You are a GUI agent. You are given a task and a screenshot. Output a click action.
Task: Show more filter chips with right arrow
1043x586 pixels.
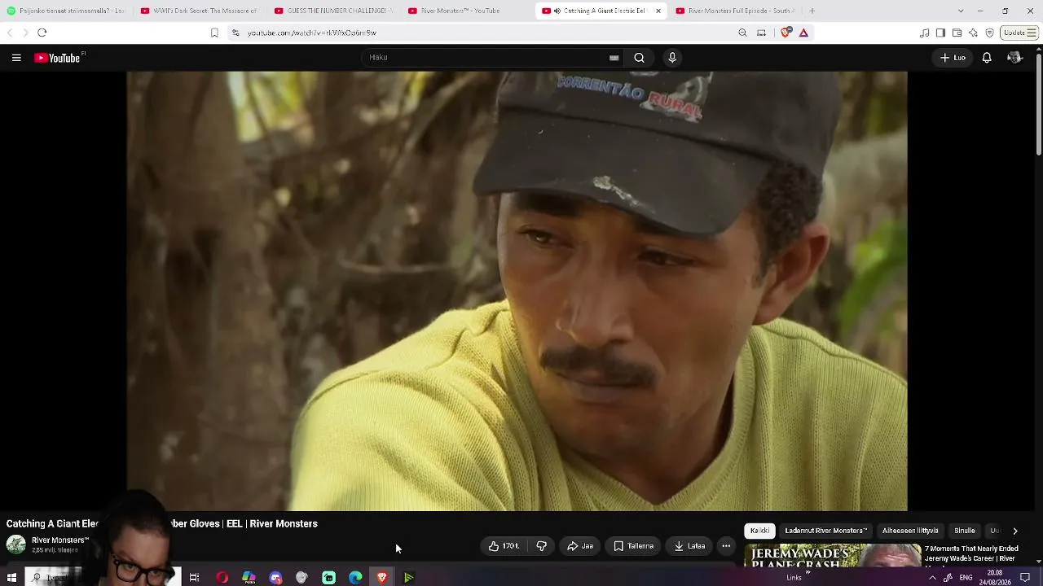1015,531
